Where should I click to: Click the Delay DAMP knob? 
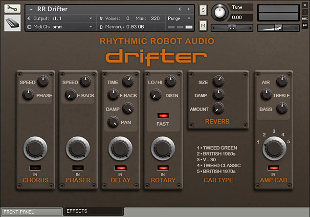(x=128, y=108)
